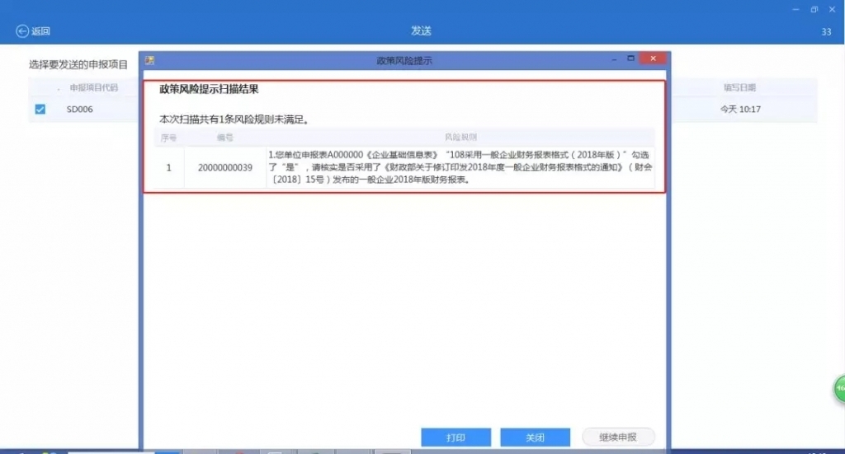Select the risk rule description text
Screen dimensions: 845x454
click(x=460, y=167)
